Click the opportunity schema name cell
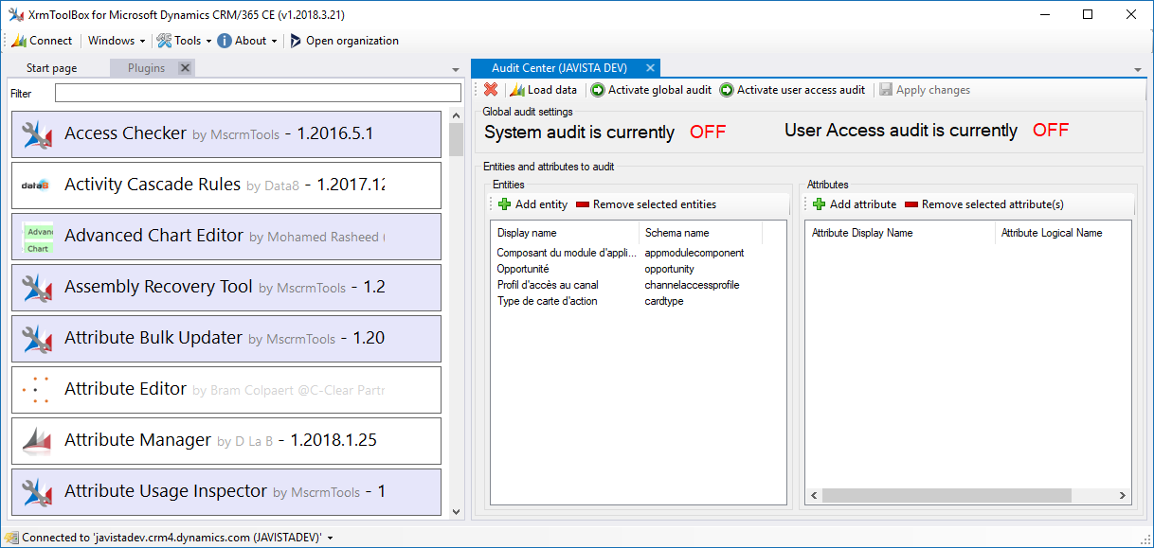The height and width of the screenshot is (548, 1154). pos(670,269)
